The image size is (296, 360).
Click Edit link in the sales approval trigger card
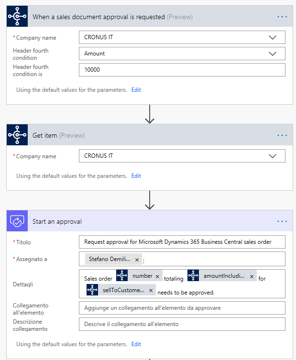[x=136, y=90]
